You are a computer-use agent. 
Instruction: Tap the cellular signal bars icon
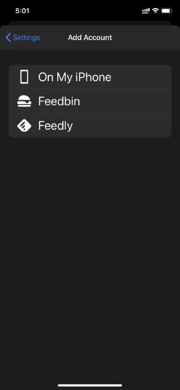pyautogui.click(x=146, y=11)
